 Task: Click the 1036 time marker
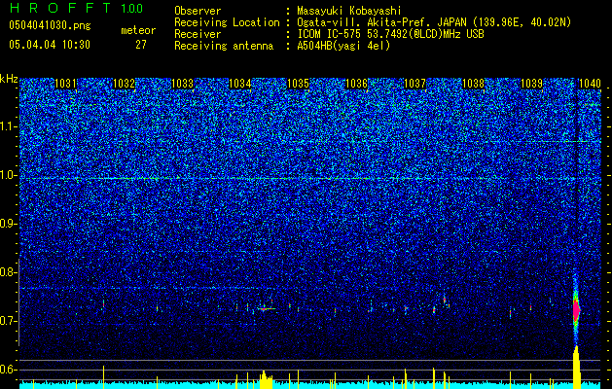pos(357,83)
